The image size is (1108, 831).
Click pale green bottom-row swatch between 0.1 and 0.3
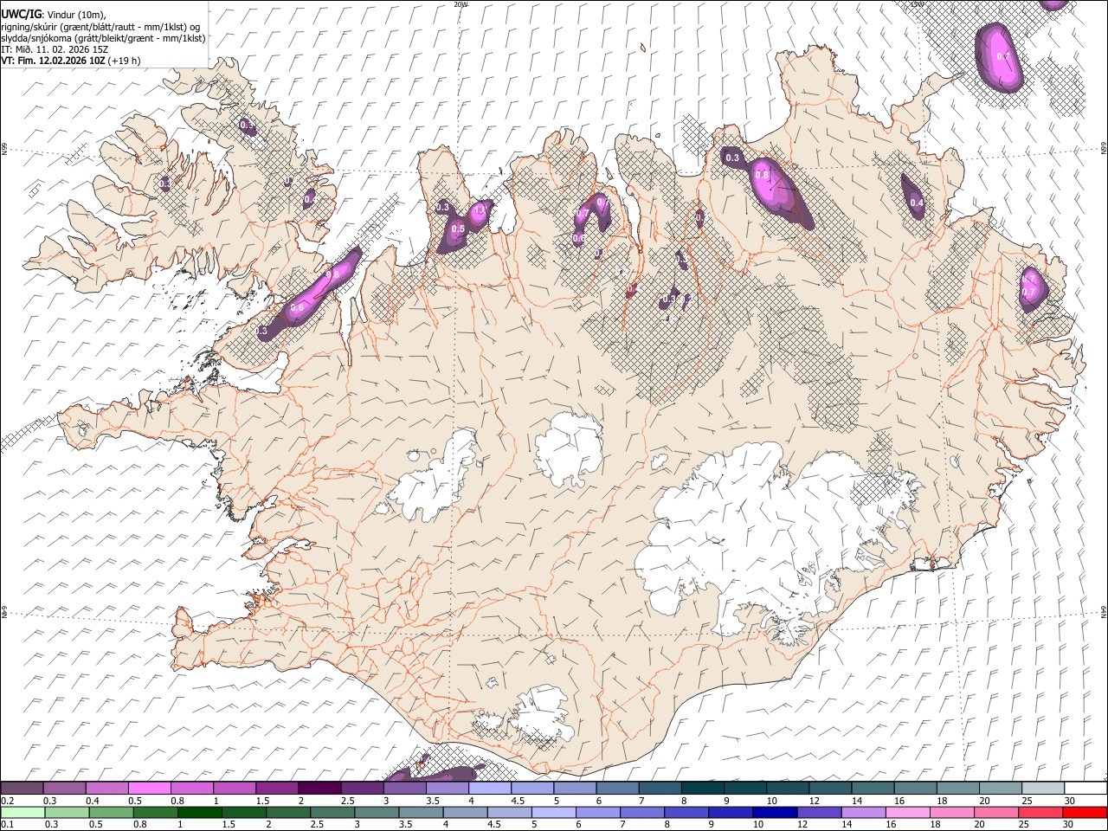pos(23,812)
